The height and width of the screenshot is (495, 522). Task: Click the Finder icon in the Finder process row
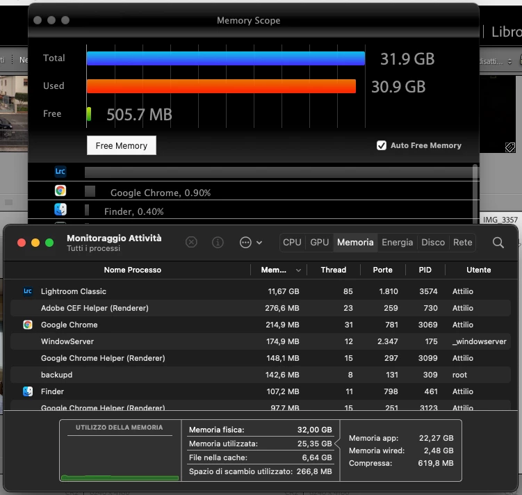[x=28, y=391]
